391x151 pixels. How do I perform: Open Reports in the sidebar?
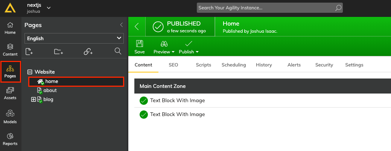[10, 139]
